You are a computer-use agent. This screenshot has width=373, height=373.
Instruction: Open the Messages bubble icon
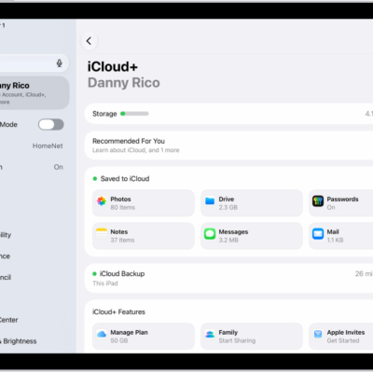(x=210, y=234)
